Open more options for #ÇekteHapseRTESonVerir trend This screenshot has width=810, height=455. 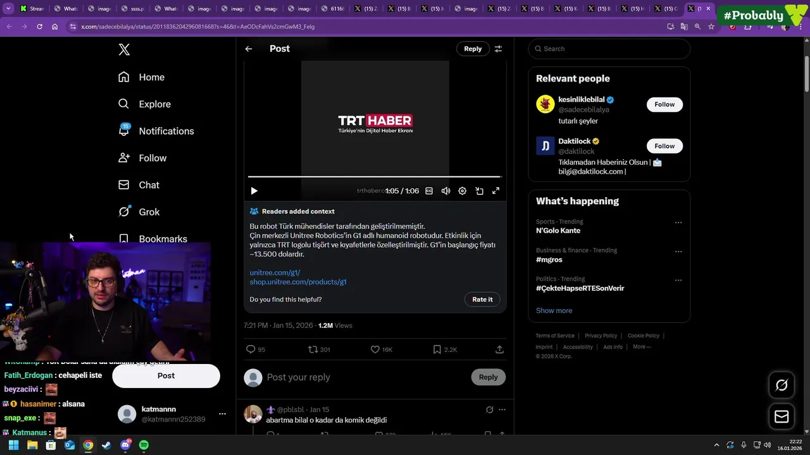coord(678,280)
